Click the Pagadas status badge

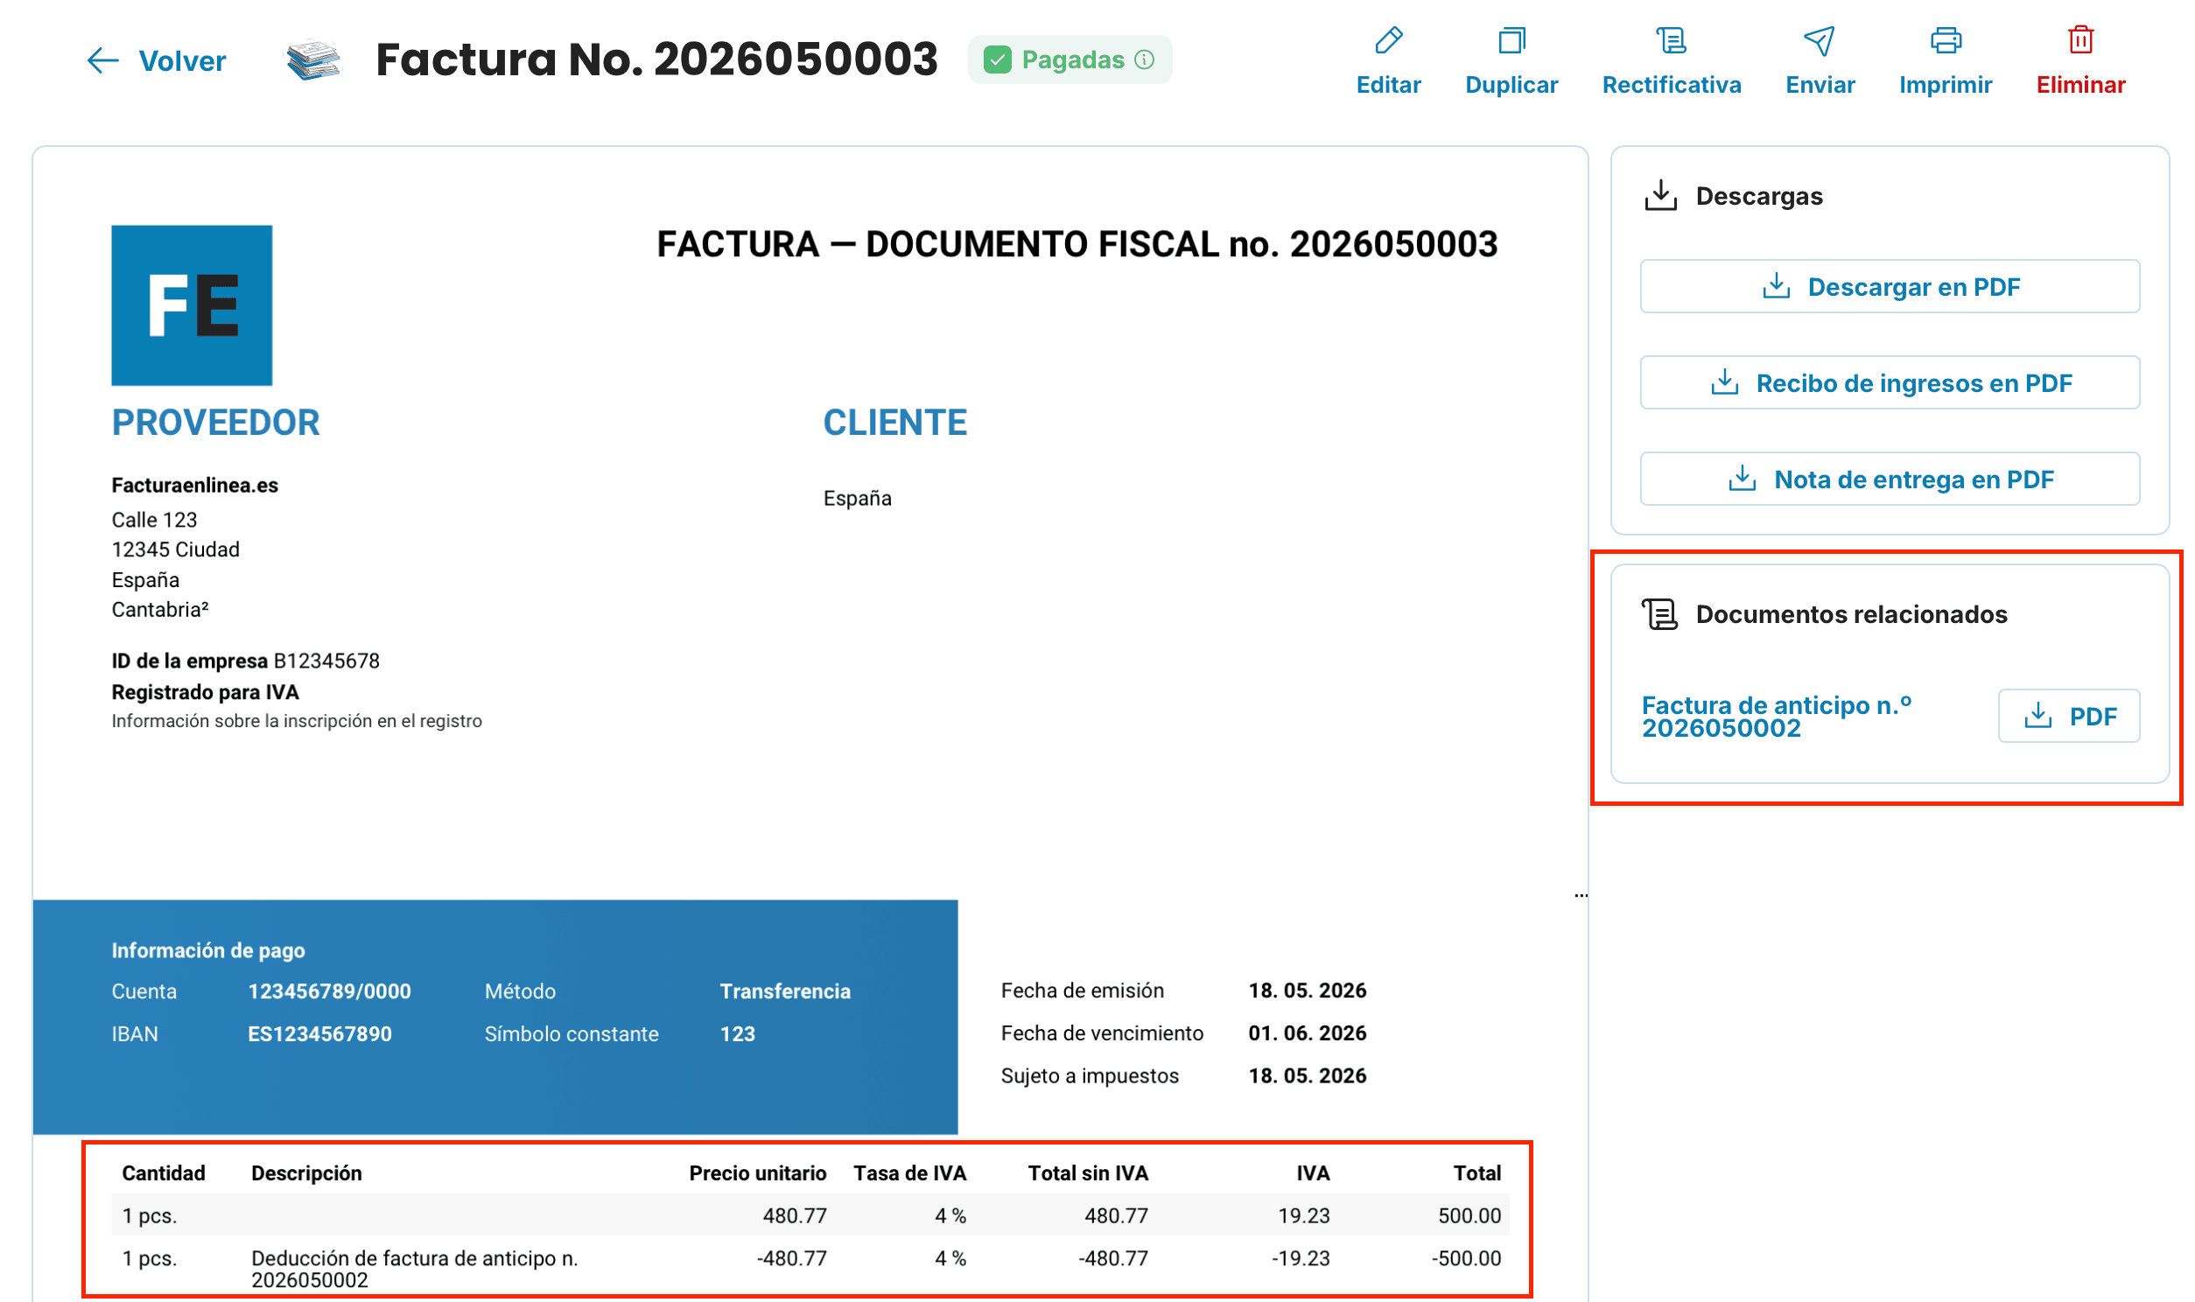tap(1069, 59)
